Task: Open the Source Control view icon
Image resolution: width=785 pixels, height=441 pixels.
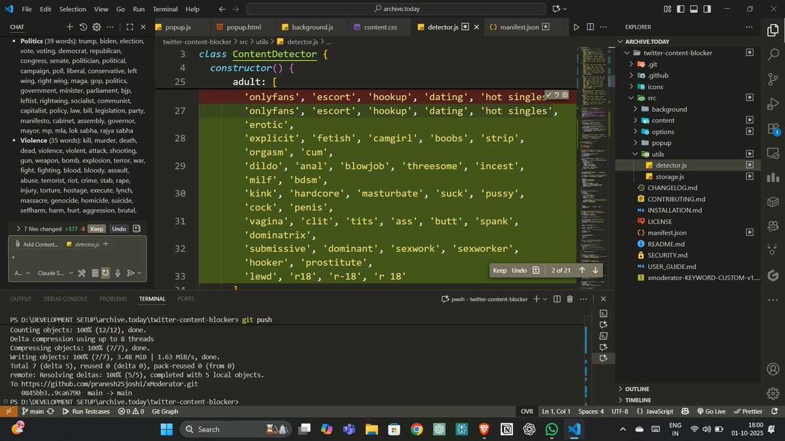Action: [773, 79]
